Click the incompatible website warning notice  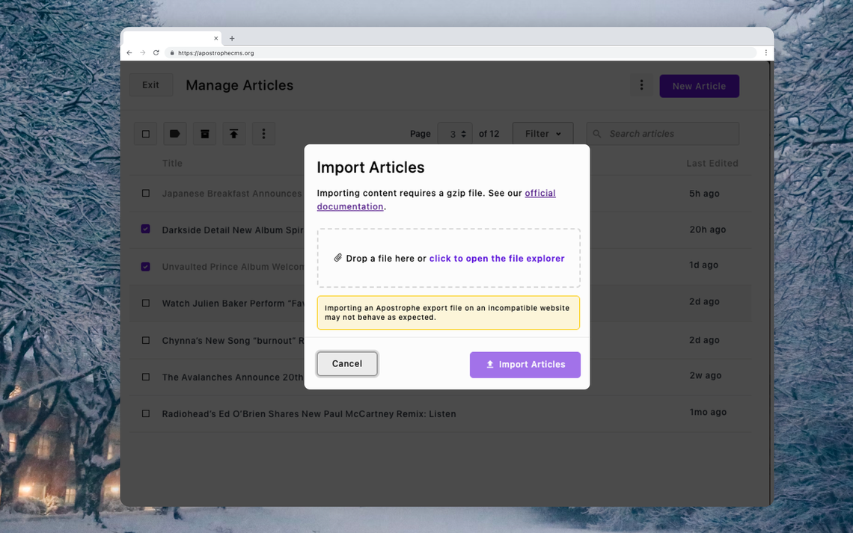[x=448, y=312]
